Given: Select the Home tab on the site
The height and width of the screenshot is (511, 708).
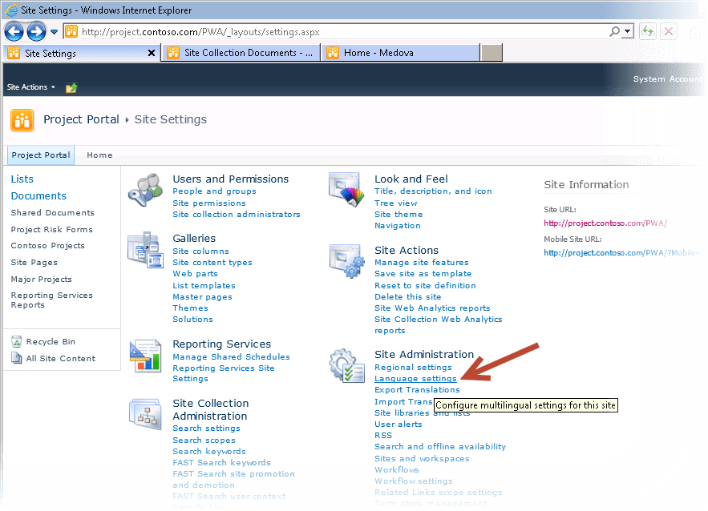Looking at the screenshot, I should tap(99, 155).
